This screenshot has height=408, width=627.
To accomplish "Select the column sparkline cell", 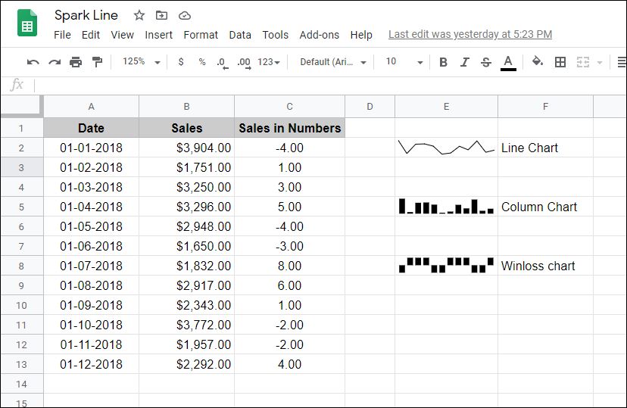I will 446,207.
